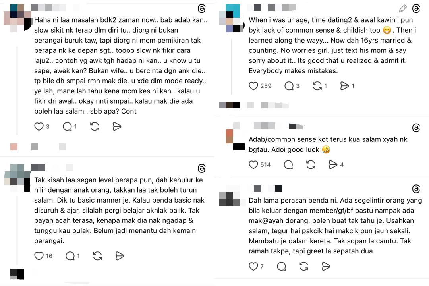Screen dimensions: 429x286
Task: Click the pencil edit icon at top right
Action: 402,8
